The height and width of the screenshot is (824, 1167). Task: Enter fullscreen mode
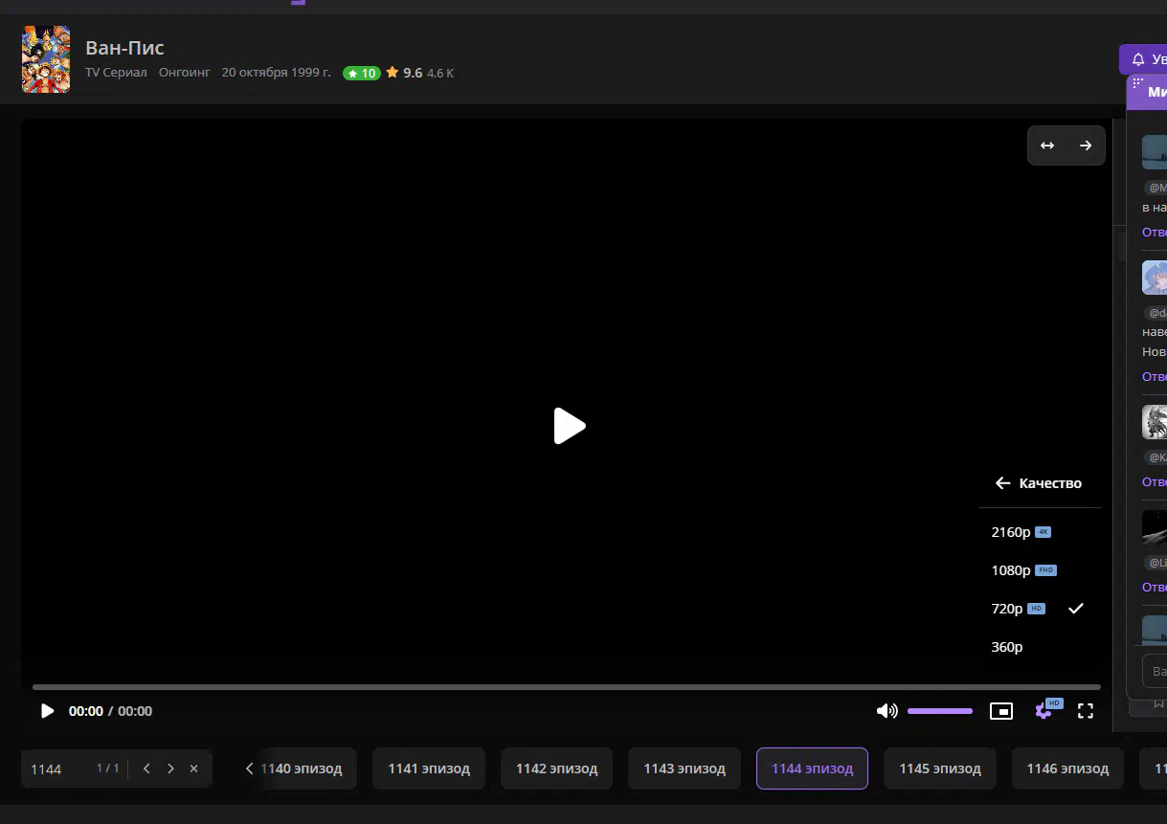(1086, 711)
